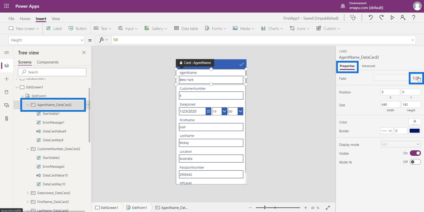Toggle the hamburger menu in left rail
424x212 pixels.
(7, 53)
